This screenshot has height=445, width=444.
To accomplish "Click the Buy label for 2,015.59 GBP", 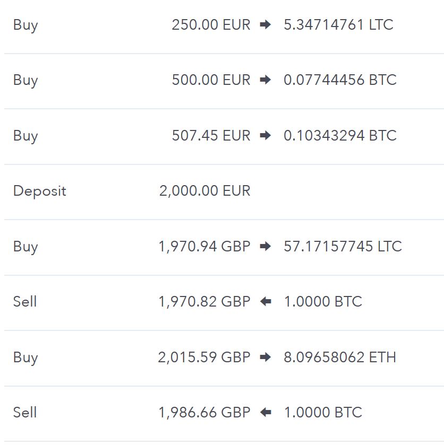I will click(25, 357).
